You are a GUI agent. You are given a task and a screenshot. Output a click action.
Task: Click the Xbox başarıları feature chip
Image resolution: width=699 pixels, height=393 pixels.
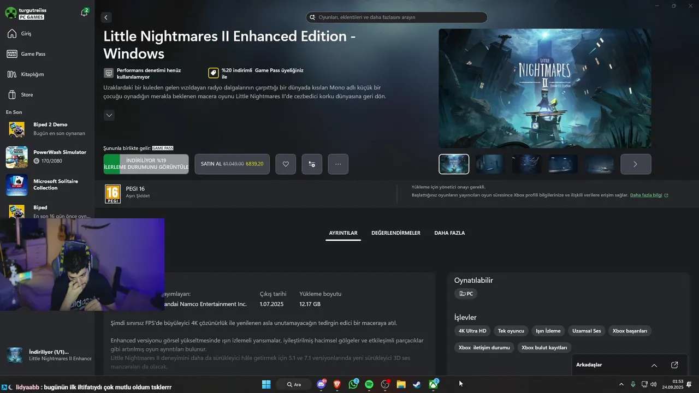630,331
